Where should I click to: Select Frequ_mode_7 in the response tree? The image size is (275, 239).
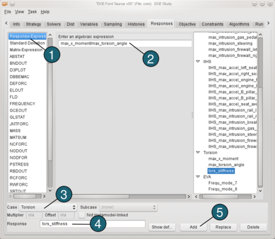coord(222,183)
